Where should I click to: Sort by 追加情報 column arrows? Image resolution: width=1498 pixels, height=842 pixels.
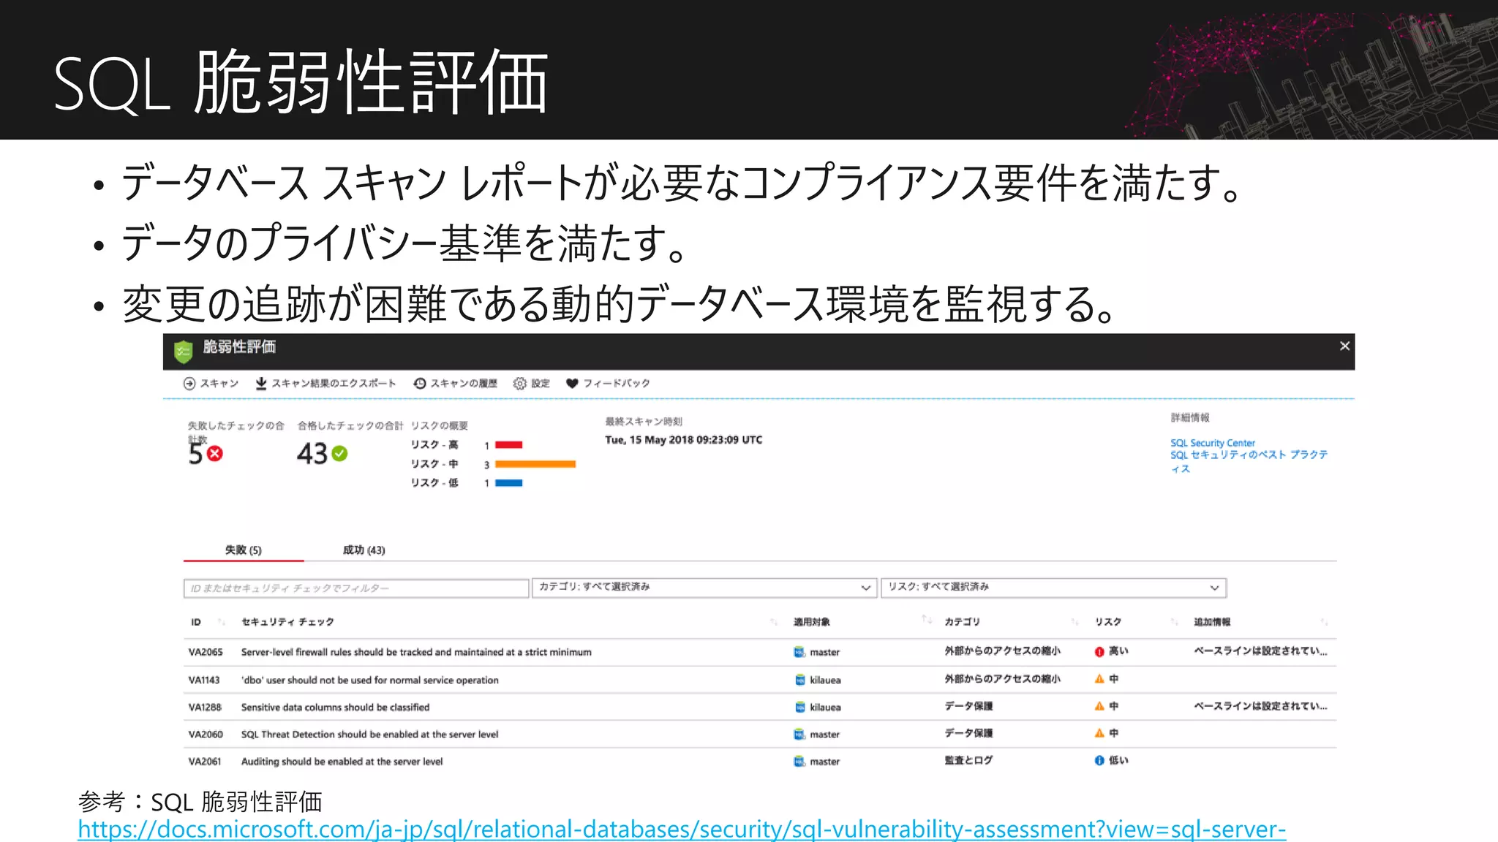[x=1324, y=622]
